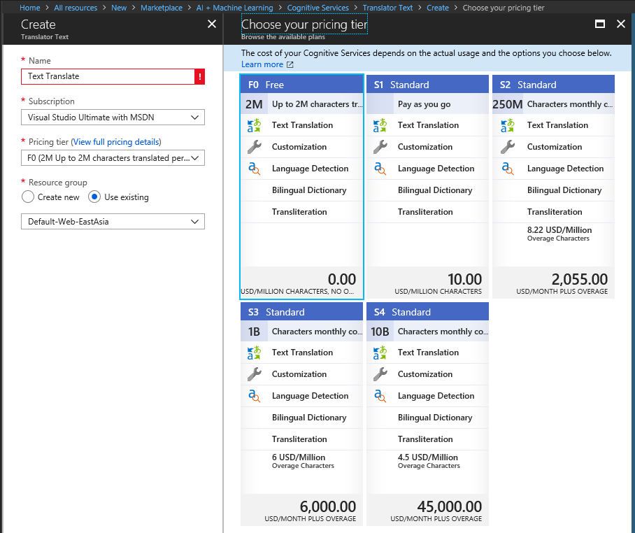635x533 pixels.
Task: Click Customization wrench icon in F0 Free card
Action: point(254,147)
